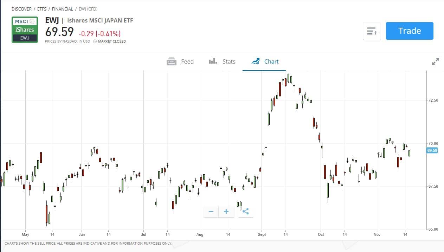
Task: Select the Chart tab
Action: point(265,62)
